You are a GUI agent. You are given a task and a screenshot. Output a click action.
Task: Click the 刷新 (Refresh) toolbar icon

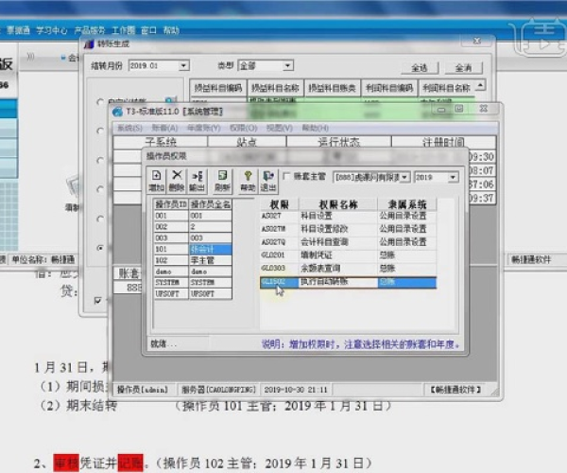tap(222, 180)
